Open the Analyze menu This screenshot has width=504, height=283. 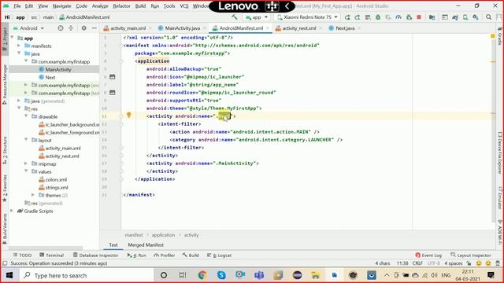[x=100, y=6]
